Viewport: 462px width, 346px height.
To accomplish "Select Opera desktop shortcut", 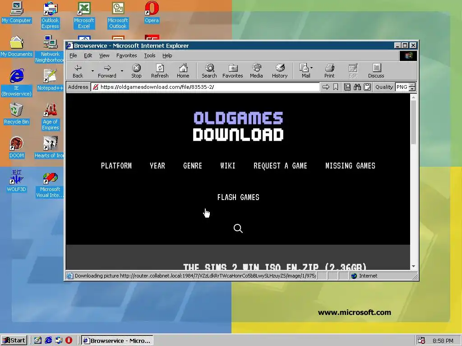I will coord(152,12).
